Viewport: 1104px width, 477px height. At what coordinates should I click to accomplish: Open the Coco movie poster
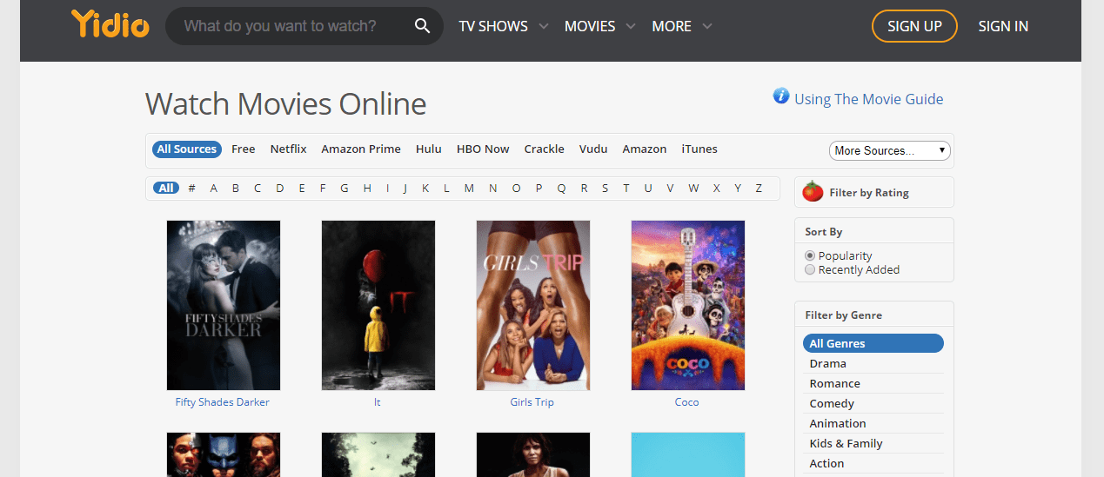688,305
